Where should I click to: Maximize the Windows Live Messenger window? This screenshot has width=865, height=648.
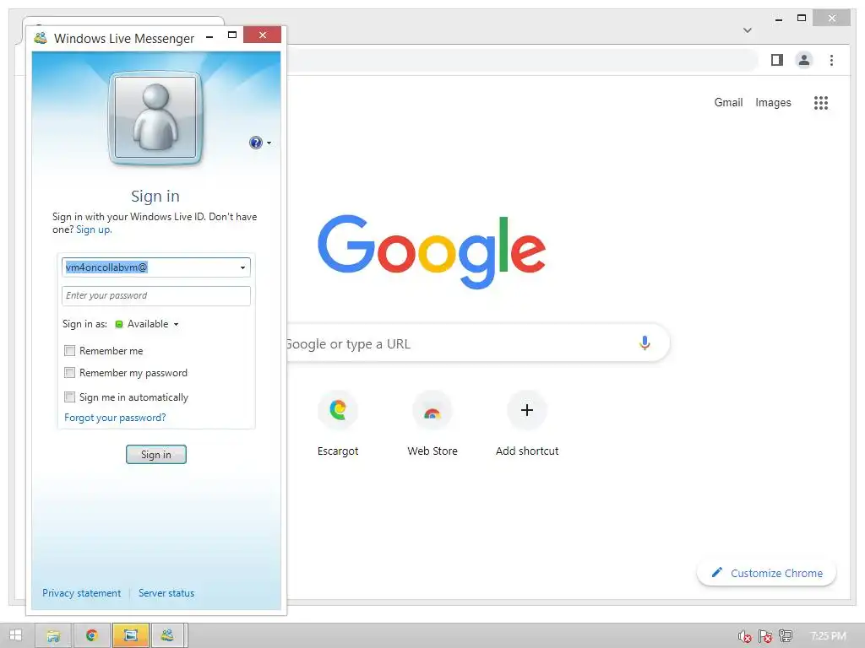232,35
